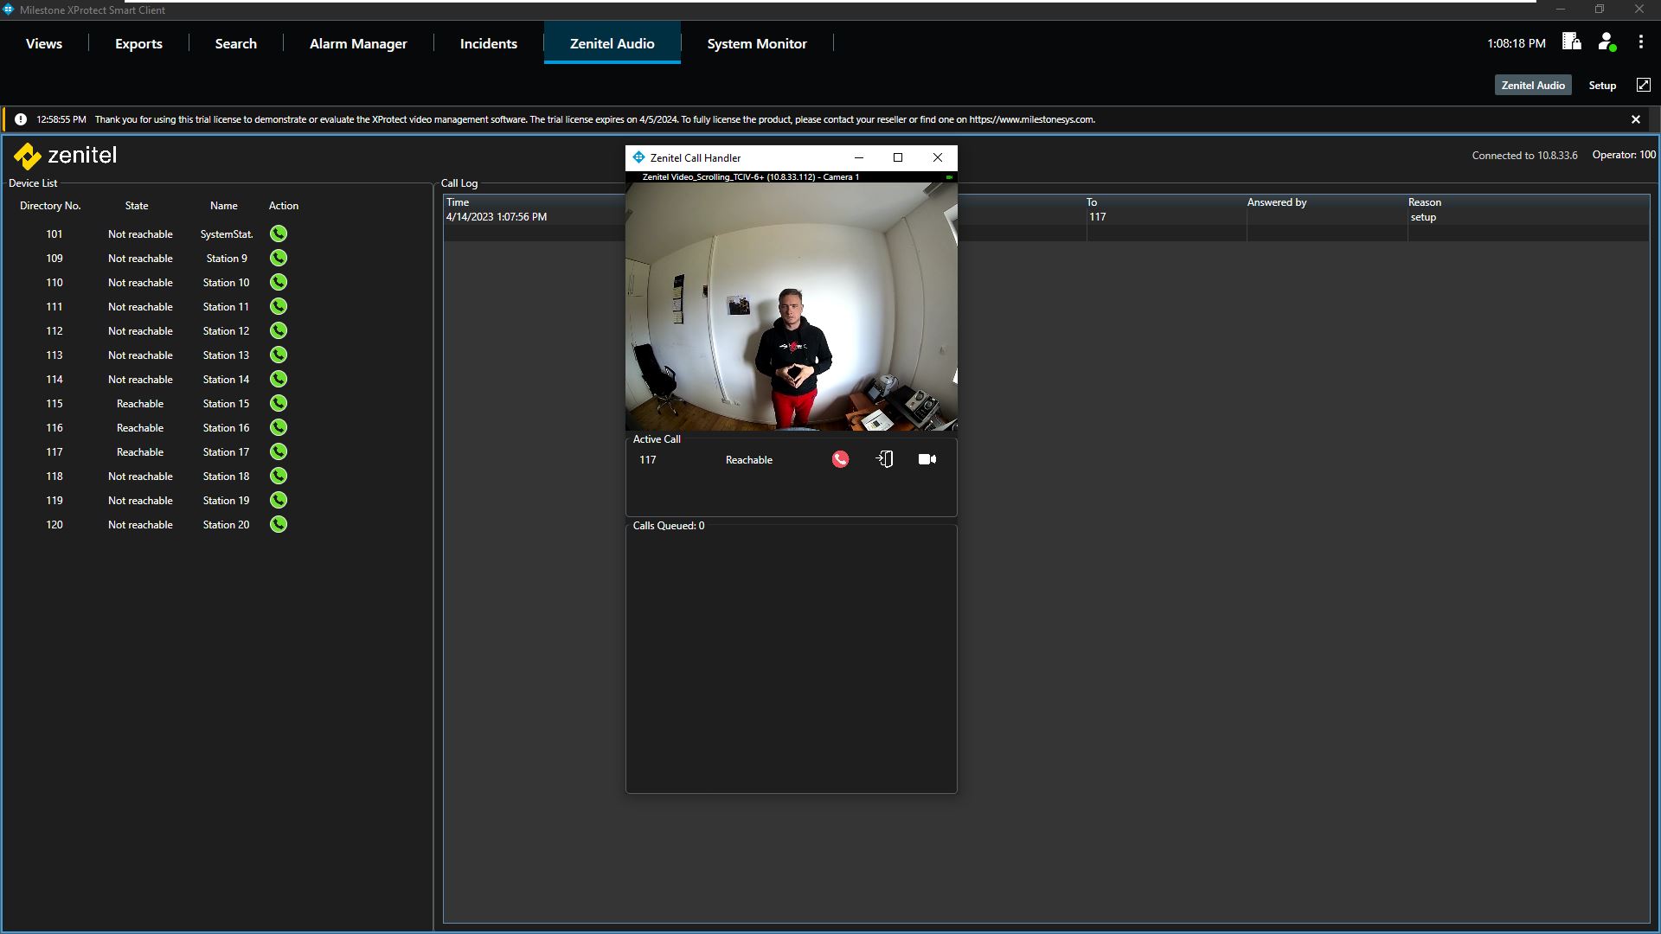The width and height of the screenshot is (1661, 934).
Task: Open the user account status icon
Action: pyautogui.click(x=1606, y=42)
